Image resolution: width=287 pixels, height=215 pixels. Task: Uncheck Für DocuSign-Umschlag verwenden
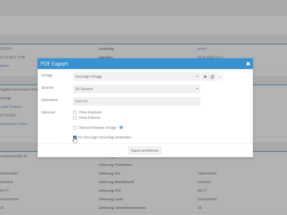click(75, 137)
